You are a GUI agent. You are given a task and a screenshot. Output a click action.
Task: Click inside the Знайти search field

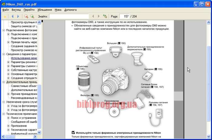click(69, 16)
